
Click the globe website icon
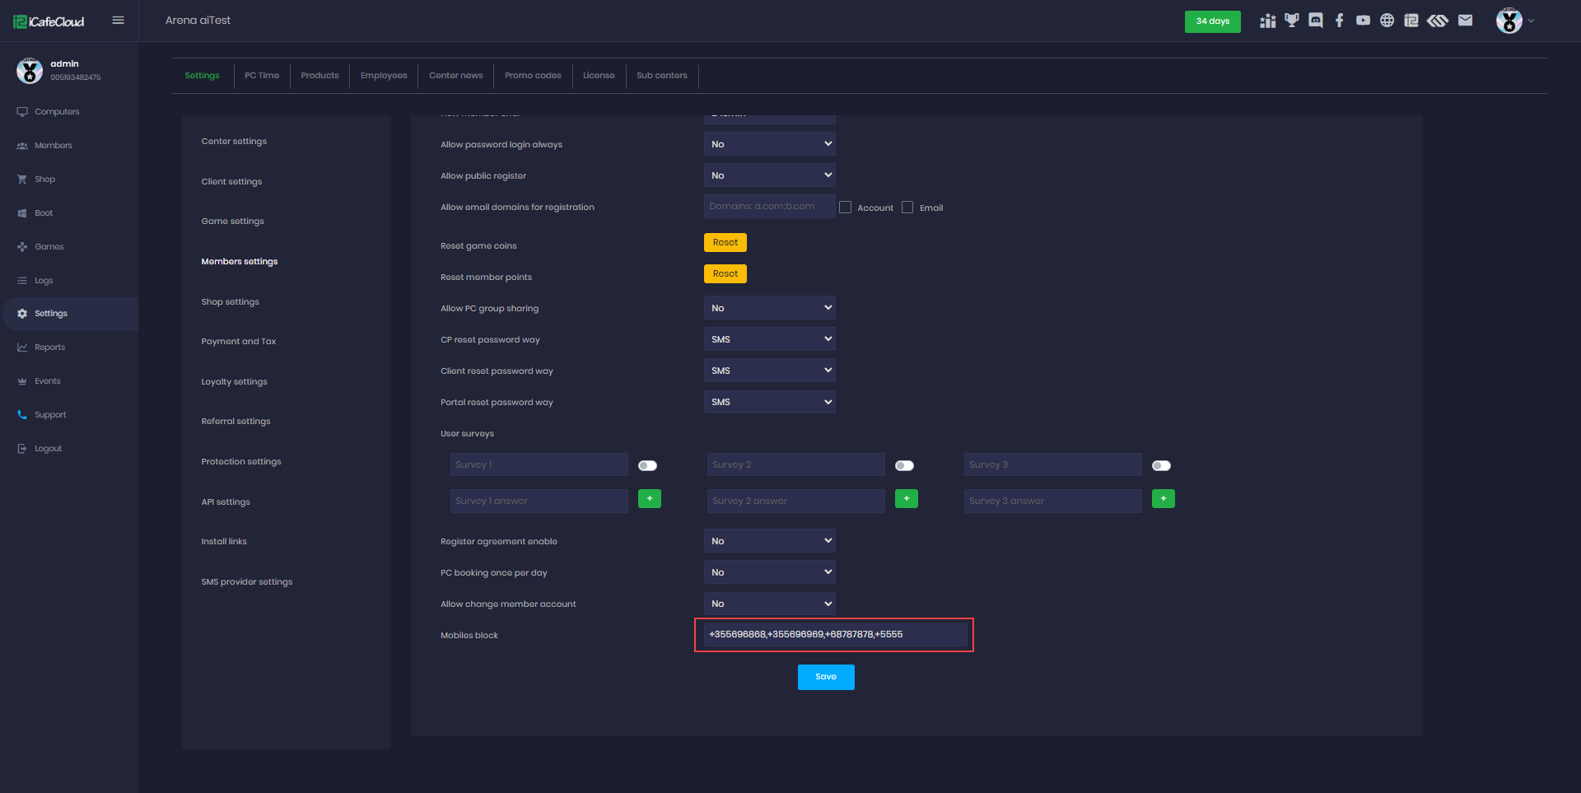(1387, 21)
